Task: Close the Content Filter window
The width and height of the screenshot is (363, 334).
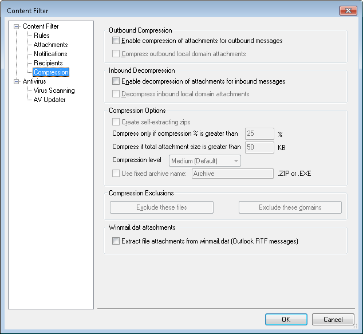Action: point(348,10)
